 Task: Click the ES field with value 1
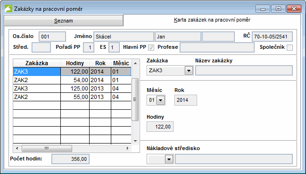tap(114, 47)
